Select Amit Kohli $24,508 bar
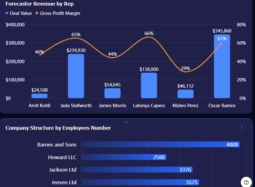Screen dimensions: 255x187 39,96
